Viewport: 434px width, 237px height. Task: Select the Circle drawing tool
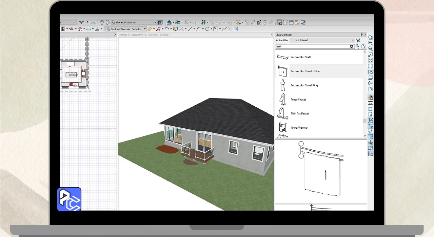207,29
